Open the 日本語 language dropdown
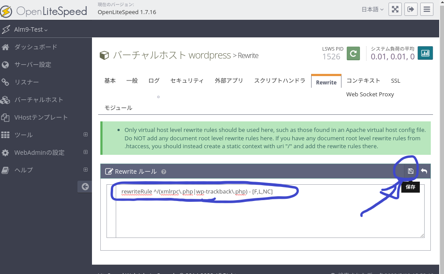Viewport: 444px width, 274px height. pyautogui.click(x=372, y=10)
